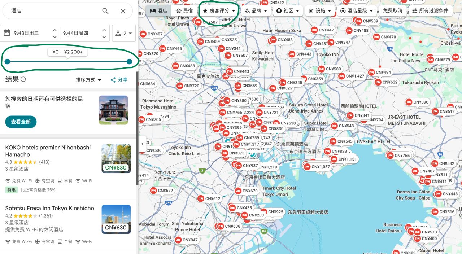Click the CN¥632 hotel map pin
462x254 pixels.
click(387, 82)
